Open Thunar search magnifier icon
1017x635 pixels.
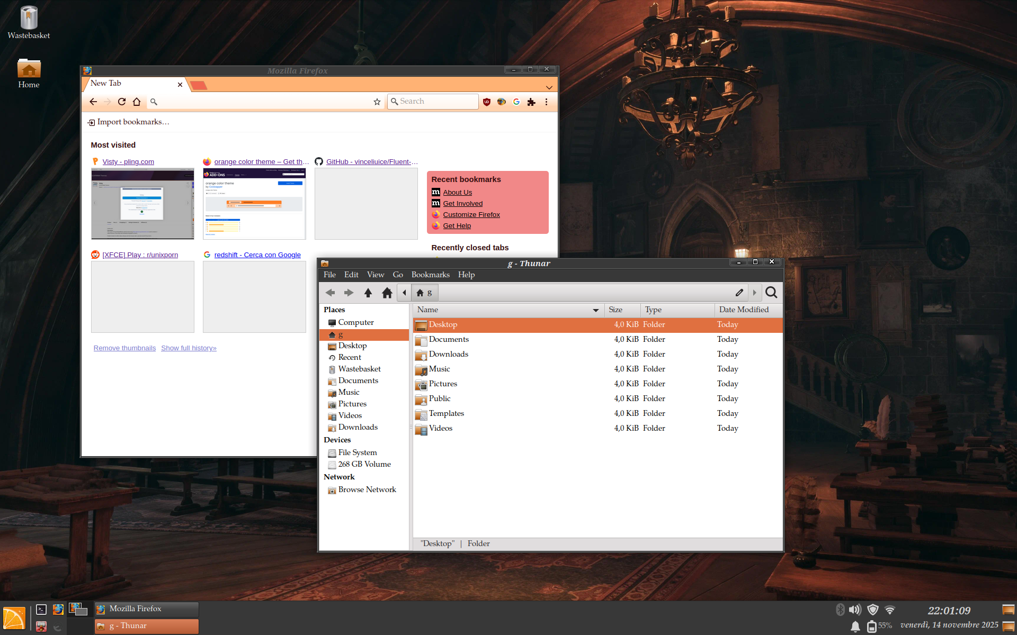[x=771, y=293]
